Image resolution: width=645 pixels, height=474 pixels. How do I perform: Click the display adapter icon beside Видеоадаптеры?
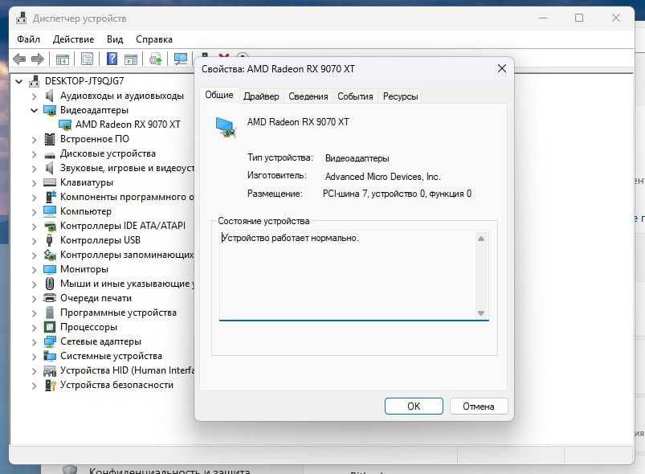point(50,110)
